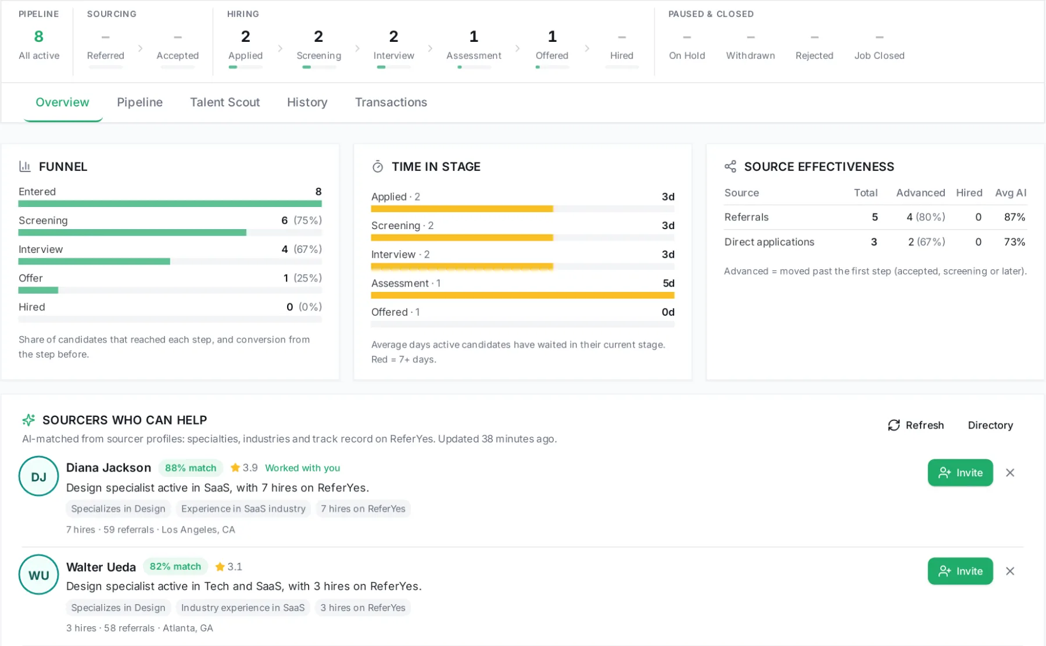Click the Source Effectiveness share icon
Image resolution: width=1046 pixels, height=646 pixels.
tap(730, 166)
